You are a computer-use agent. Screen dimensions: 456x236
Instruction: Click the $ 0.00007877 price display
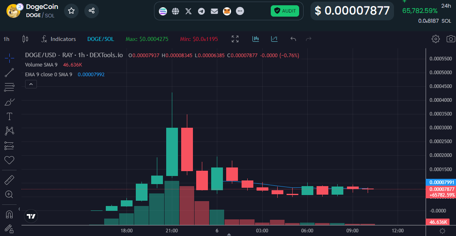click(352, 11)
